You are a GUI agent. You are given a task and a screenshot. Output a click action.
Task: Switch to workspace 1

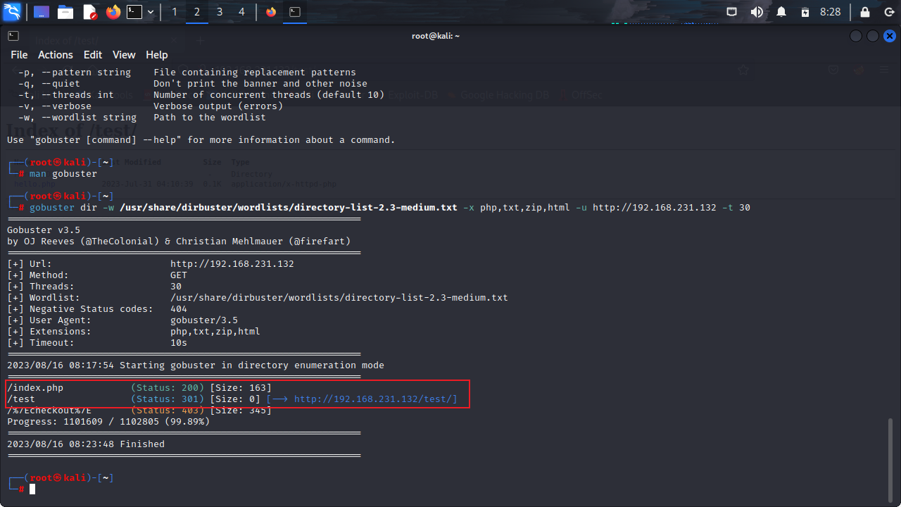point(175,12)
